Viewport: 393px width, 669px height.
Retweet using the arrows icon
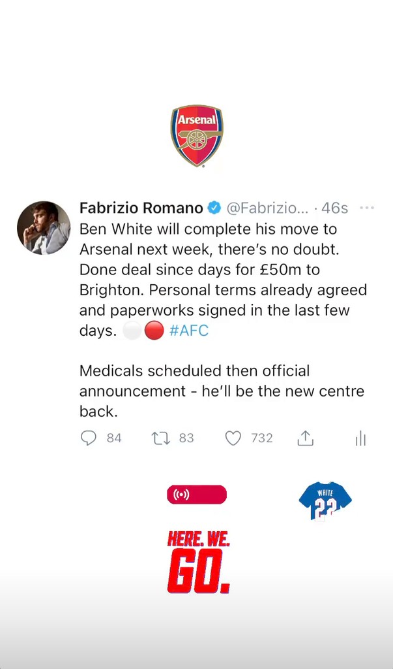point(160,438)
